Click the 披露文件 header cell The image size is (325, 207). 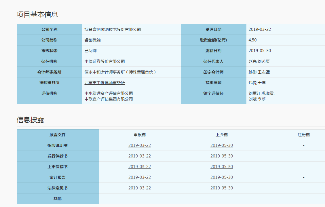(x=58, y=135)
